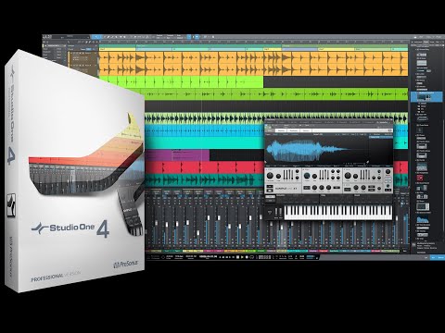
Task: Click the mod wheel left of the piano keyboard
Action: tap(280, 213)
